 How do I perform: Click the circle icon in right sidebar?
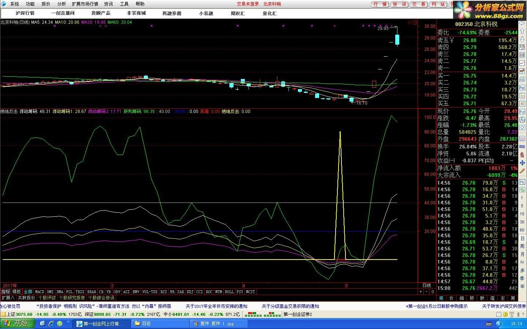(x=522, y=128)
